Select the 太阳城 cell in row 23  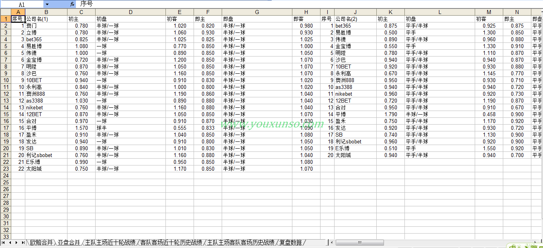click(x=46, y=169)
